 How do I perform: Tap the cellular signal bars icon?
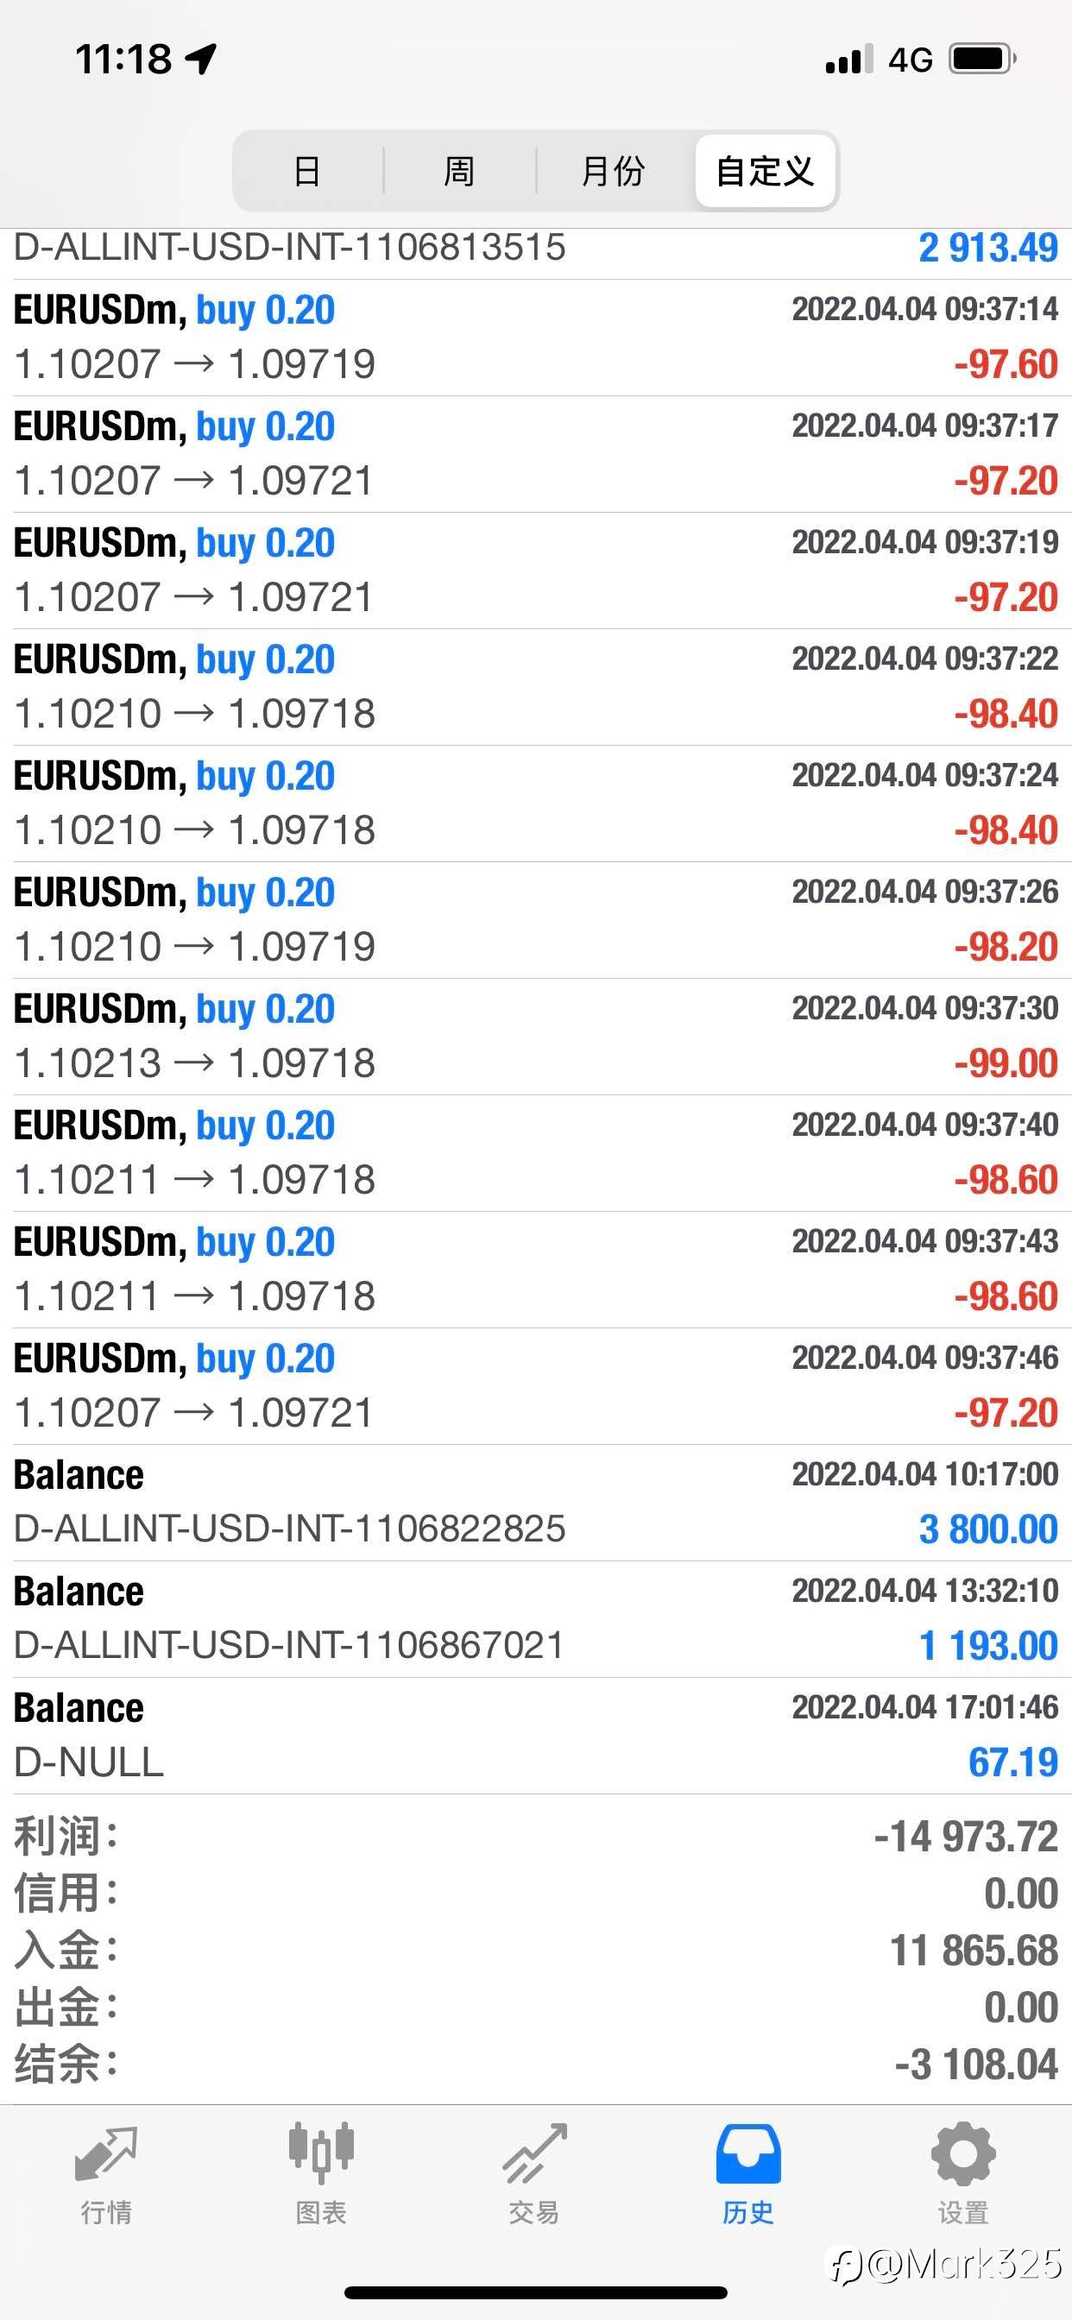[849, 59]
